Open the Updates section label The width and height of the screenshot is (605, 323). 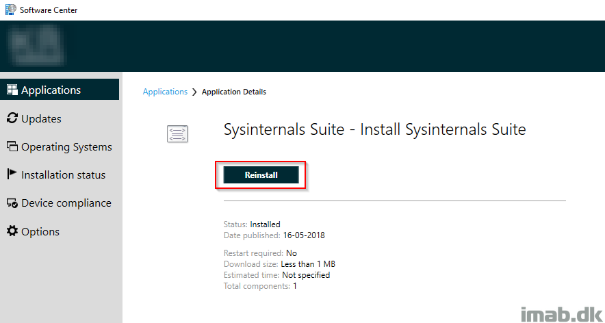click(x=41, y=118)
